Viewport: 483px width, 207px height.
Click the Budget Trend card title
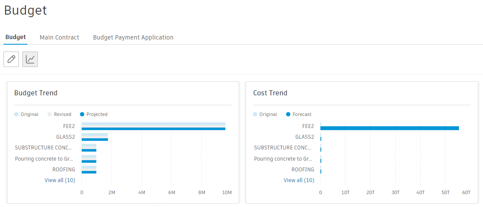[x=36, y=93]
